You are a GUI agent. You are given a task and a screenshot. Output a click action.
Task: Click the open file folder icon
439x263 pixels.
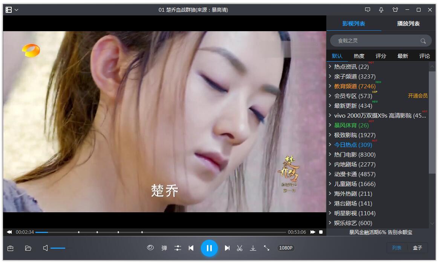[x=28, y=248]
